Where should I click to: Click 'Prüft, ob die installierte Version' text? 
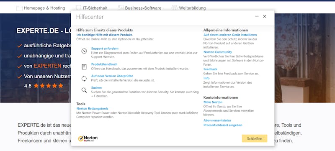coord(123,80)
